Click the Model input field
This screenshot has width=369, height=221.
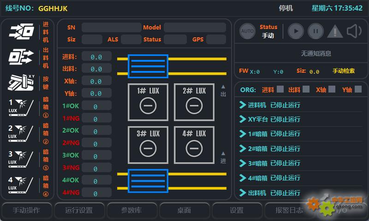(x=195, y=28)
